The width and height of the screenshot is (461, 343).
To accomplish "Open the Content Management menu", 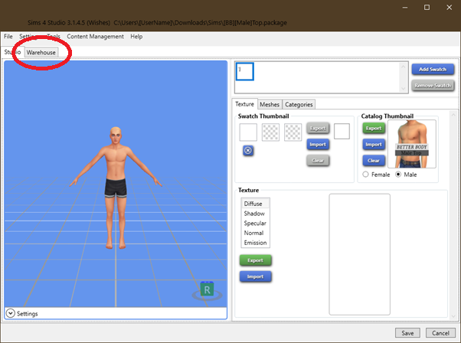I will point(95,37).
